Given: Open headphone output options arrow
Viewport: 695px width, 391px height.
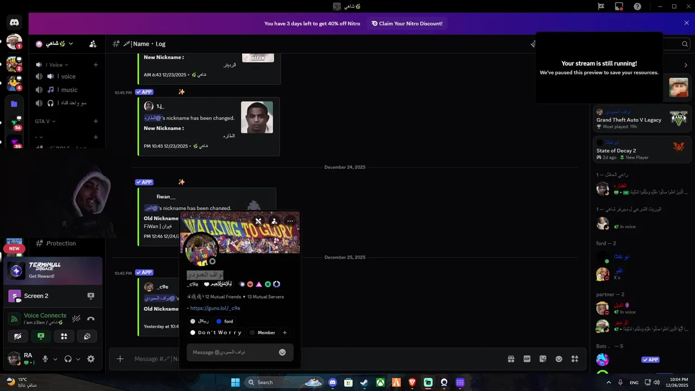Looking at the screenshot, I should 78,359.
